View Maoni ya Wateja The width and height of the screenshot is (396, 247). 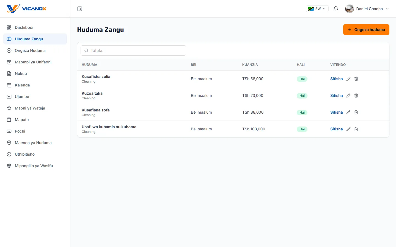coord(35,108)
